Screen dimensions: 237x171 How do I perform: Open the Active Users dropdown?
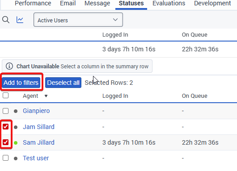[78, 20]
